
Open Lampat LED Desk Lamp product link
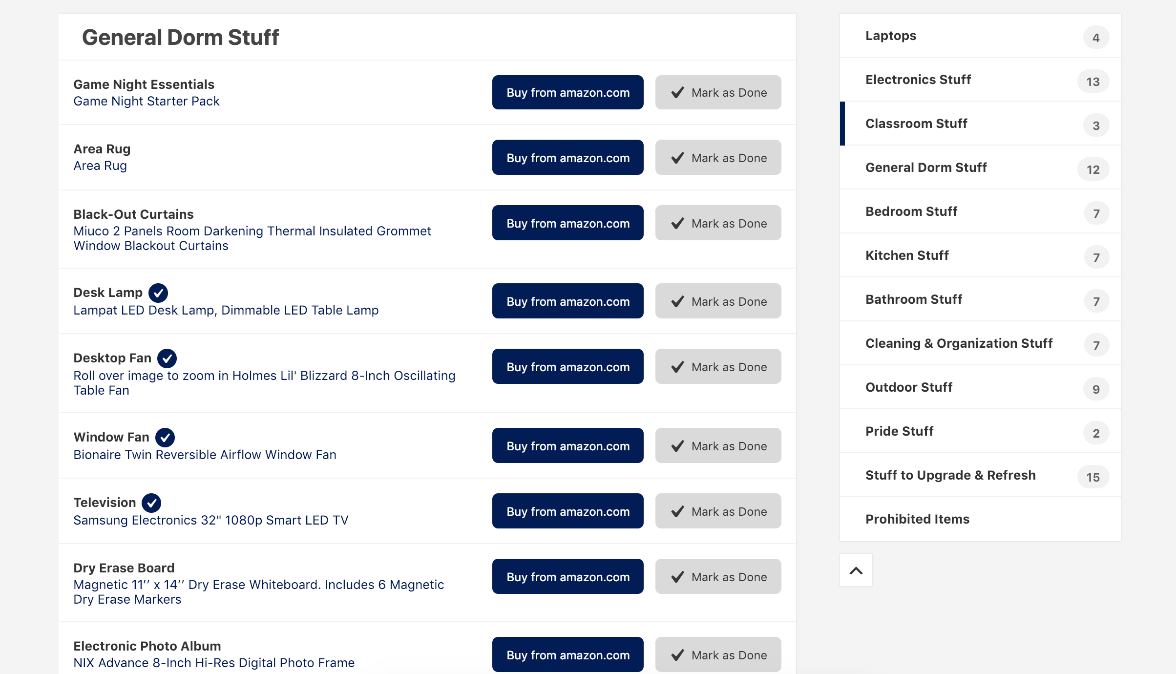pyautogui.click(x=226, y=310)
